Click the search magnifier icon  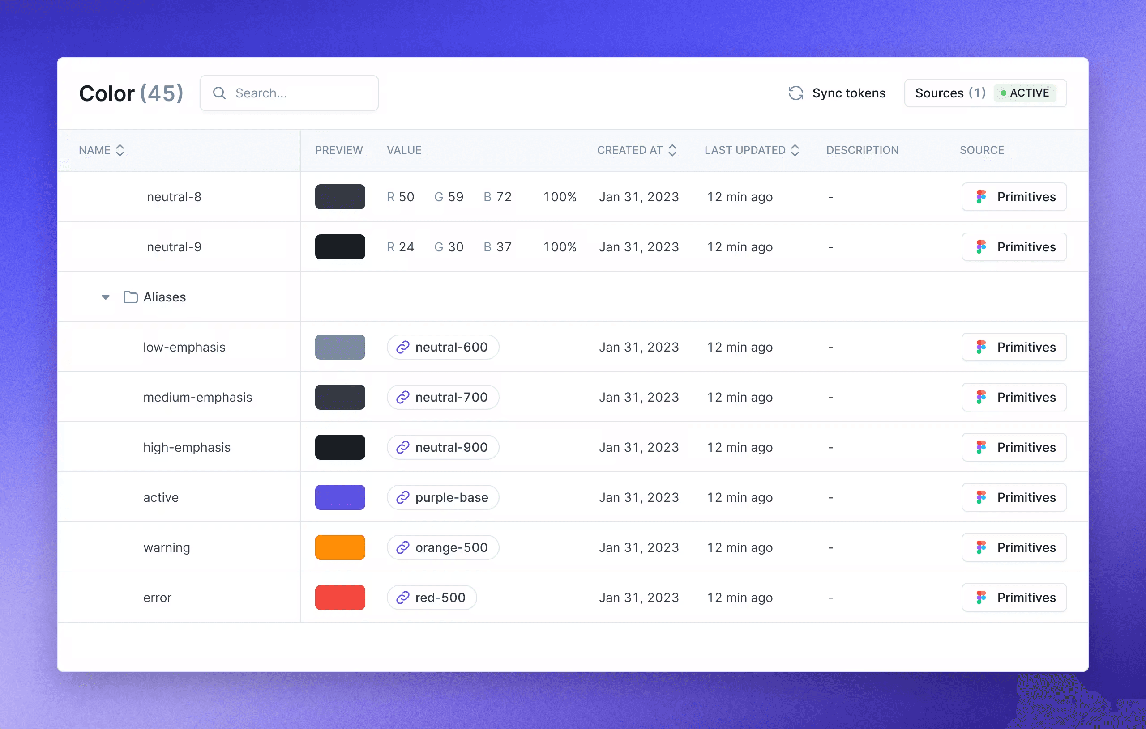pyautogui.click(x=219, y=93)
